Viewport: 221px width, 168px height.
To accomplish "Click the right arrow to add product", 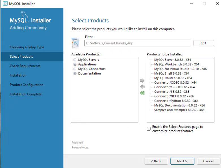I will 142,81.
